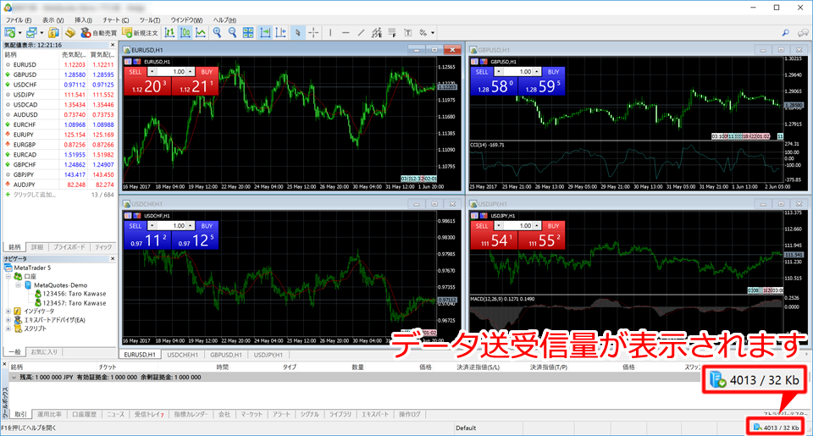Click the 新規注文 new order button
This screenshot has height=436, width=813.
(x=140, y=33)
